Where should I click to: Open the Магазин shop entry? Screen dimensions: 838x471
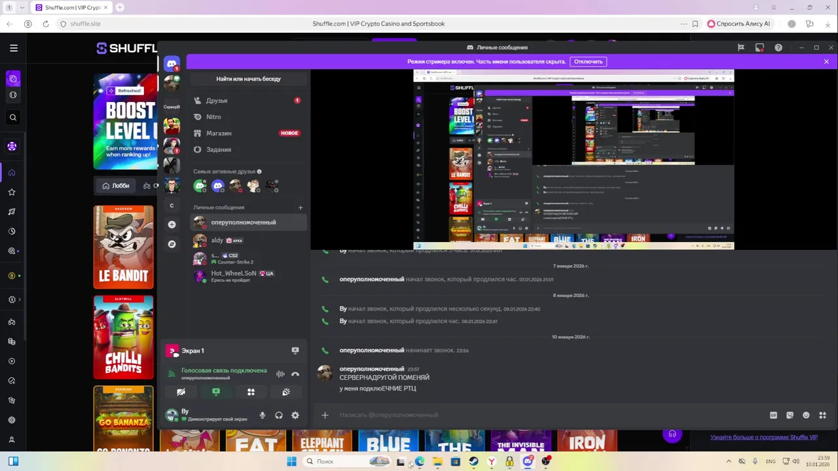point(249,133)
